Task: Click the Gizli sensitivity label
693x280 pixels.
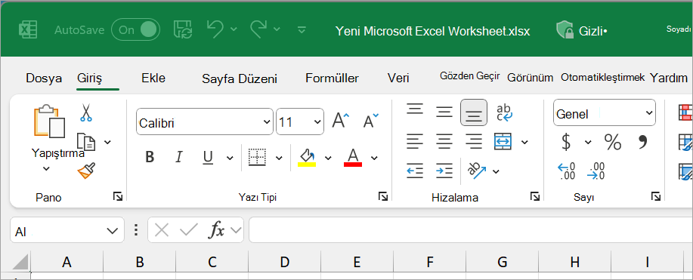Action: click(x=581, y=30)
